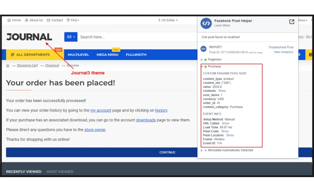Select the Mega Menu item
This screenshot has height=192, width=314.
pos(107,55)
